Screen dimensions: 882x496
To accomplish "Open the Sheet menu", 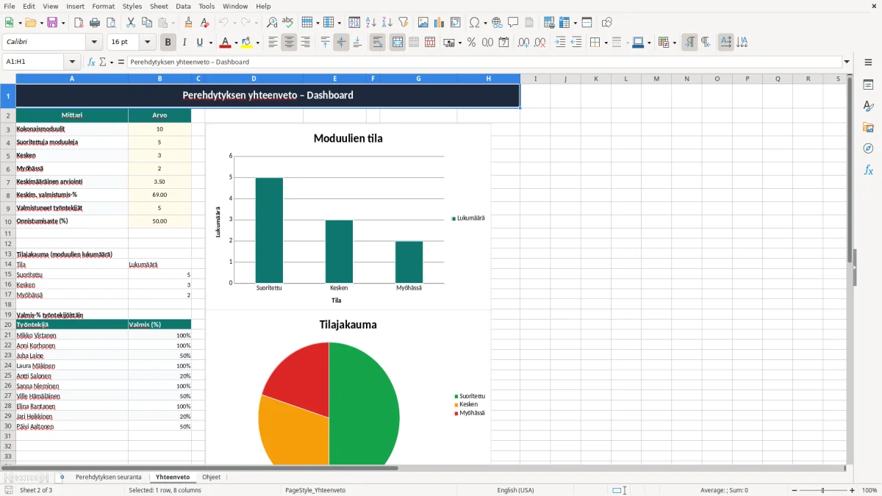I will click(x=159, y=6).
